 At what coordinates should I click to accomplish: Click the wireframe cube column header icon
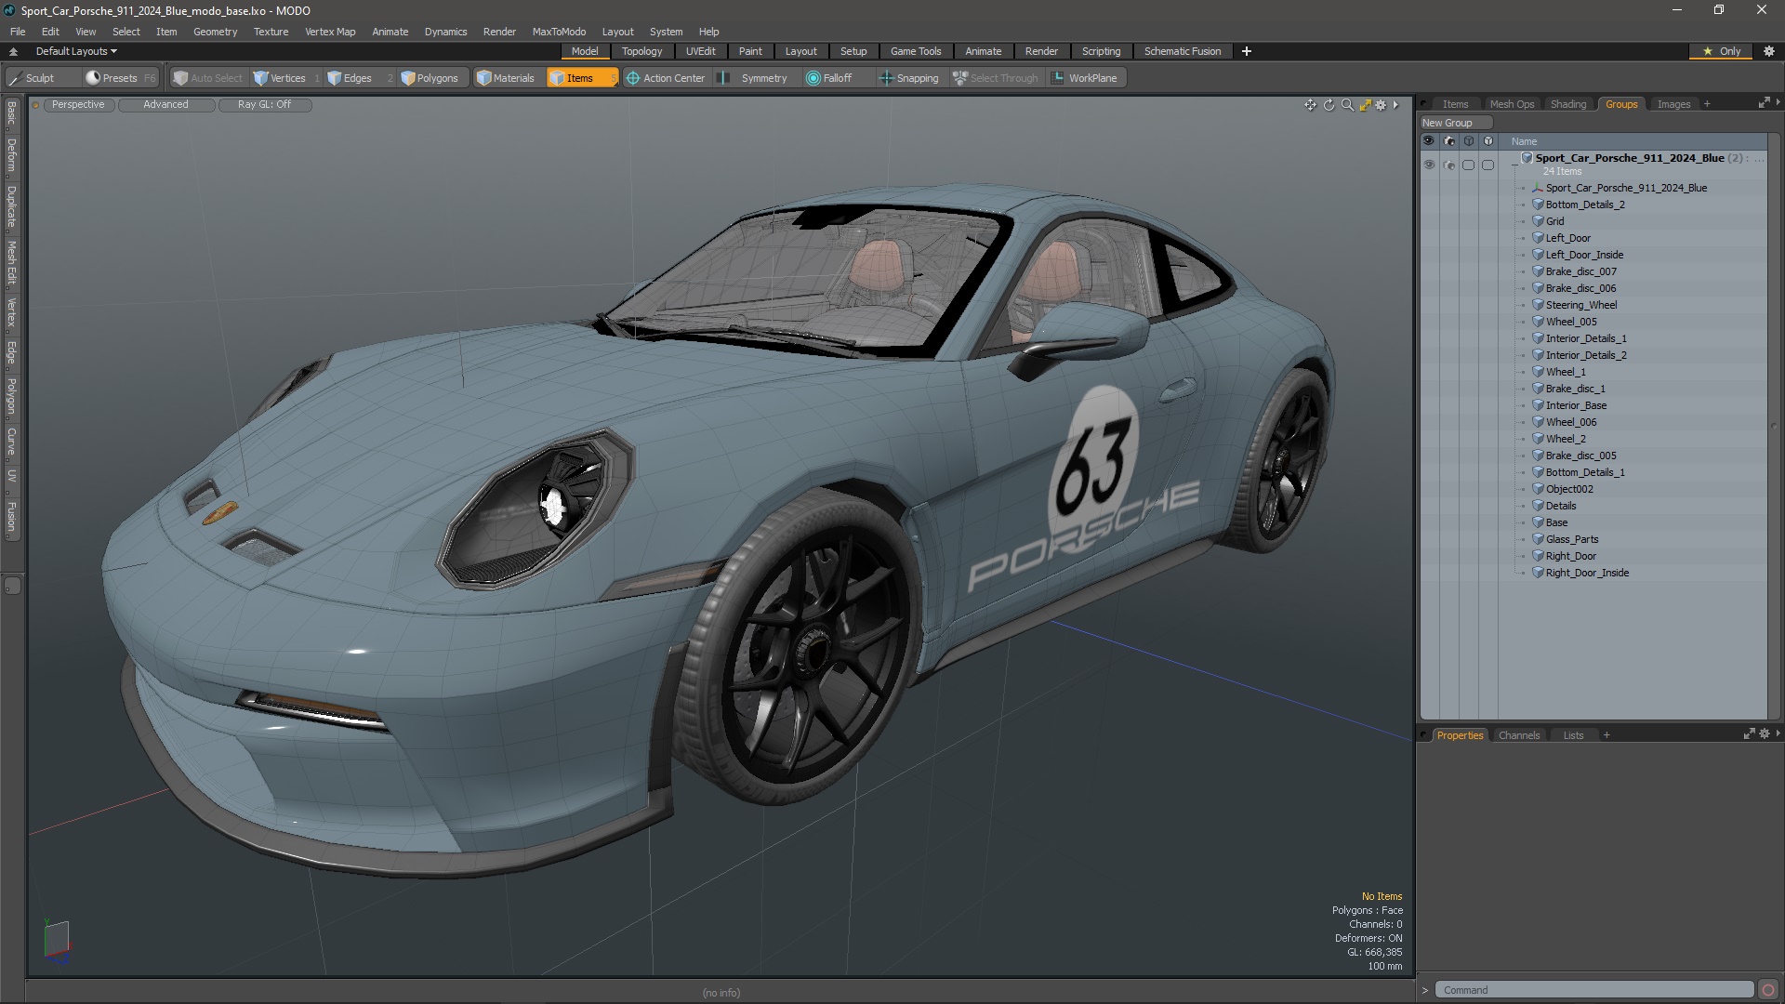click(x=1469, y=141)
